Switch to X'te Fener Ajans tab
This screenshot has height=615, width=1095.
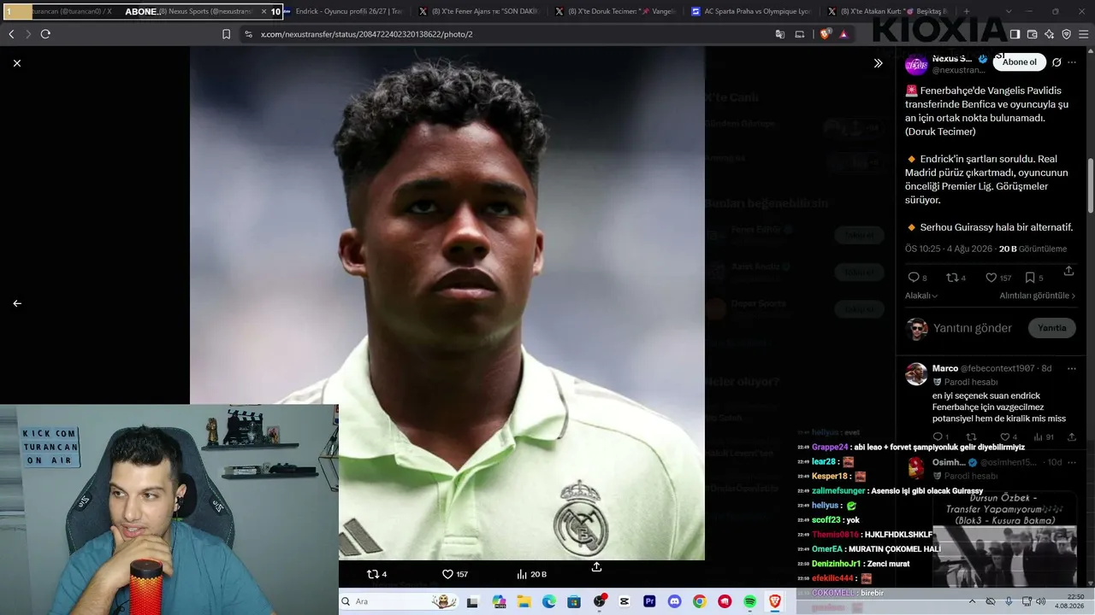[478, 12]
